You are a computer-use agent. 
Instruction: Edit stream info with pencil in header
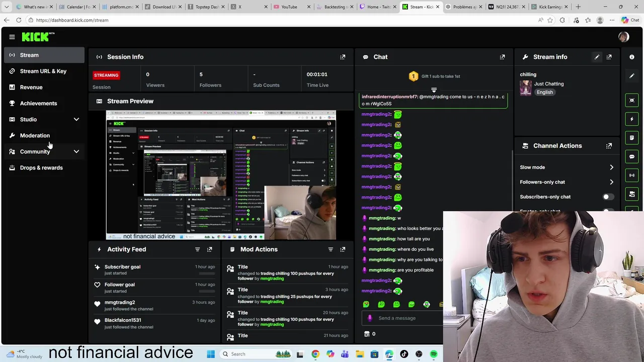597,57
